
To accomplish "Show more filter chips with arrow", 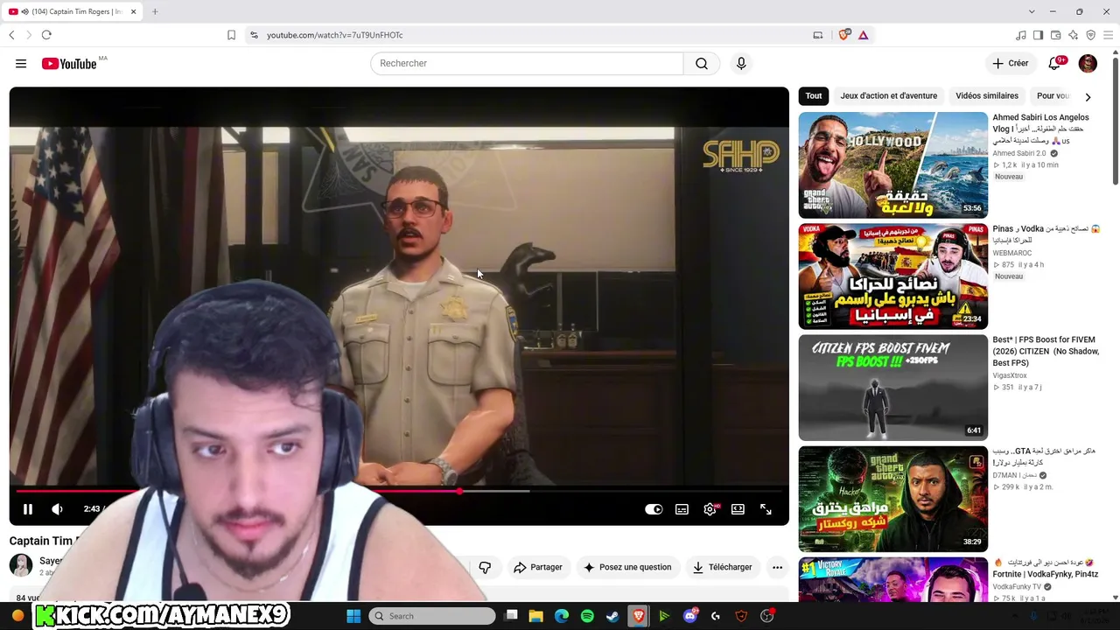I will (1088, 96).
